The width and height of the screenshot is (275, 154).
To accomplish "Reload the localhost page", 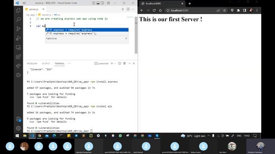I will click(154, 10).
